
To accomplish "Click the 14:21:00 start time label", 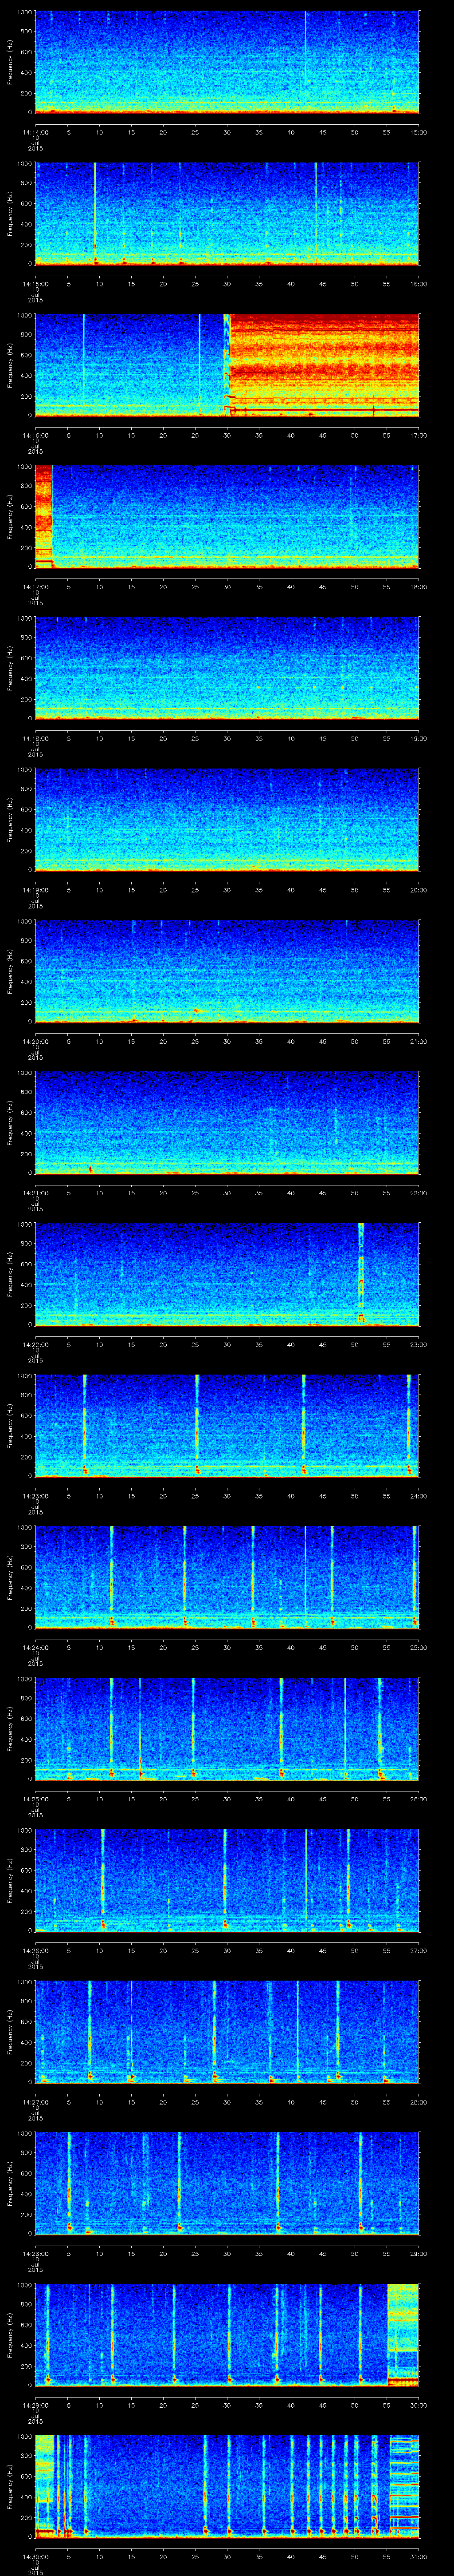I will pos(36,1193).
